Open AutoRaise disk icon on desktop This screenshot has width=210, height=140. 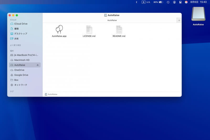point(198,14)
